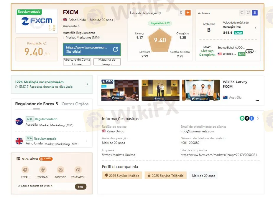Click the share icon beside the heart
The height and width of the screenshot is (198, 273).
click(248, 13)
